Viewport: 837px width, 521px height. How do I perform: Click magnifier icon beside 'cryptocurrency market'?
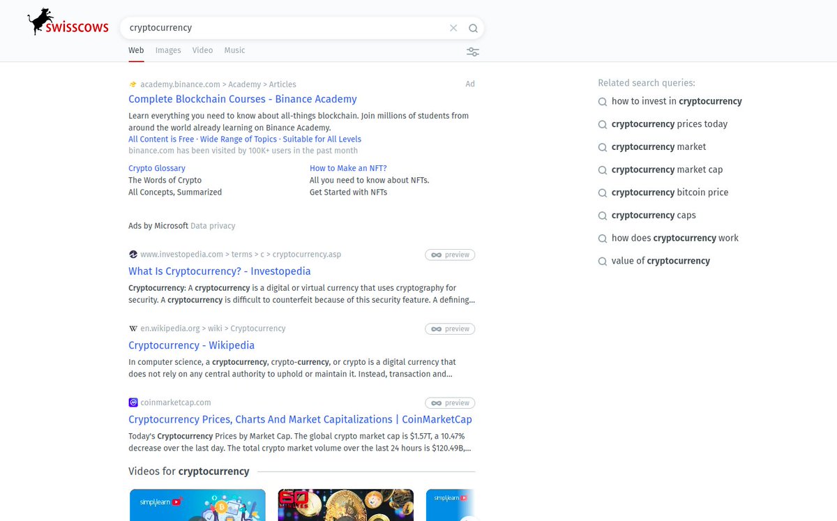click(x=603, y=147)
